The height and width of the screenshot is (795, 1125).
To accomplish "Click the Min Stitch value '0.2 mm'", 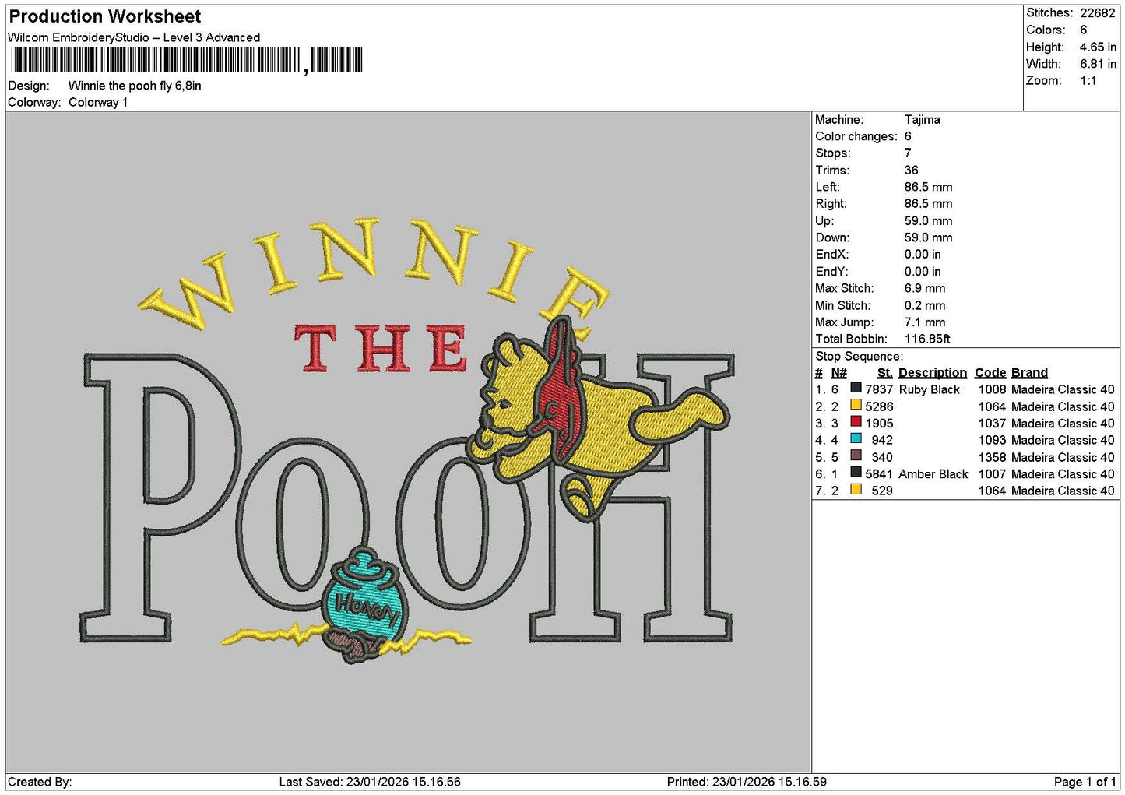I will [925, 305].
